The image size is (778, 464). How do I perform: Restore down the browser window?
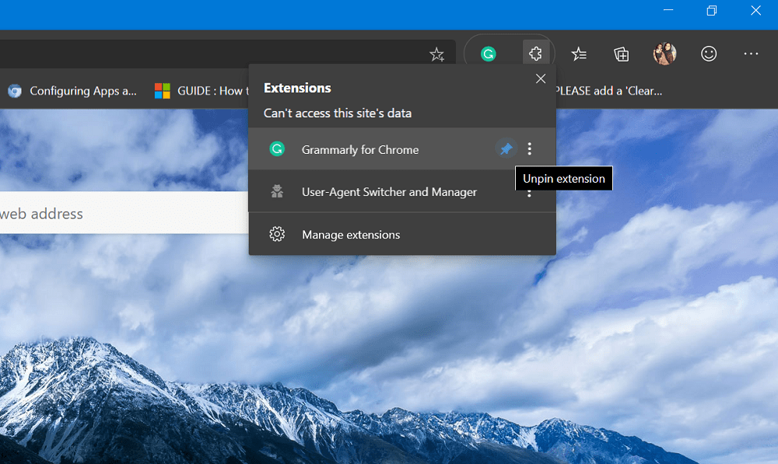(712, 10)
